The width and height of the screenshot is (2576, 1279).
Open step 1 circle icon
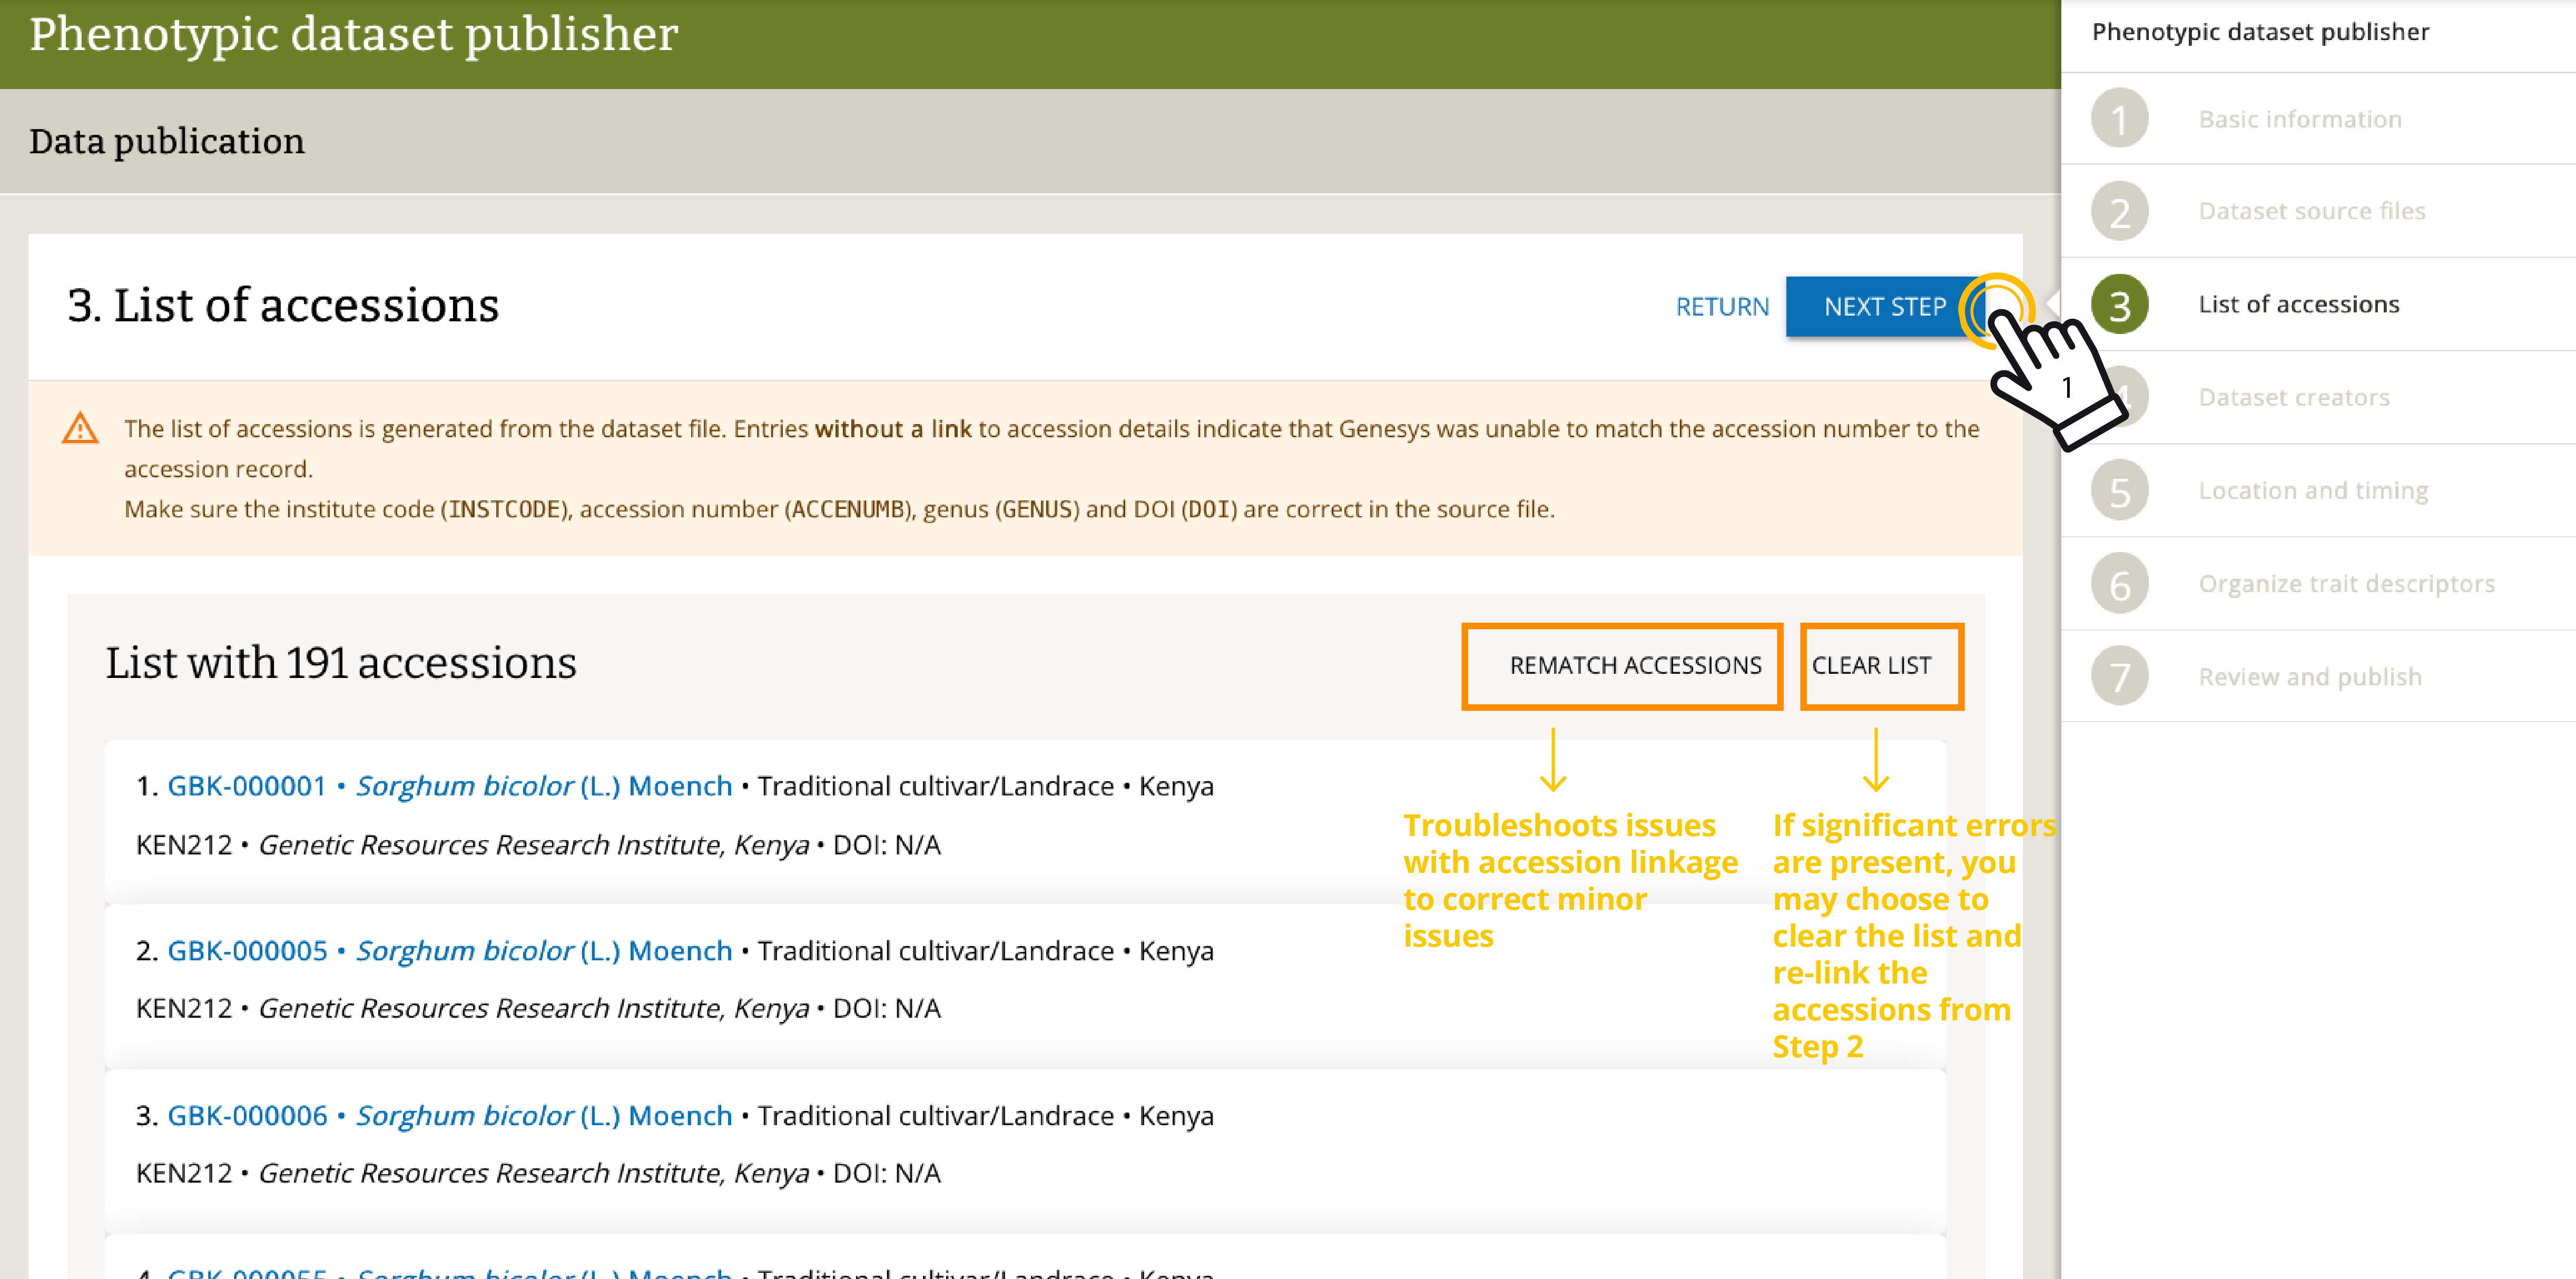pyautogui.click(x=2119, y=119)
